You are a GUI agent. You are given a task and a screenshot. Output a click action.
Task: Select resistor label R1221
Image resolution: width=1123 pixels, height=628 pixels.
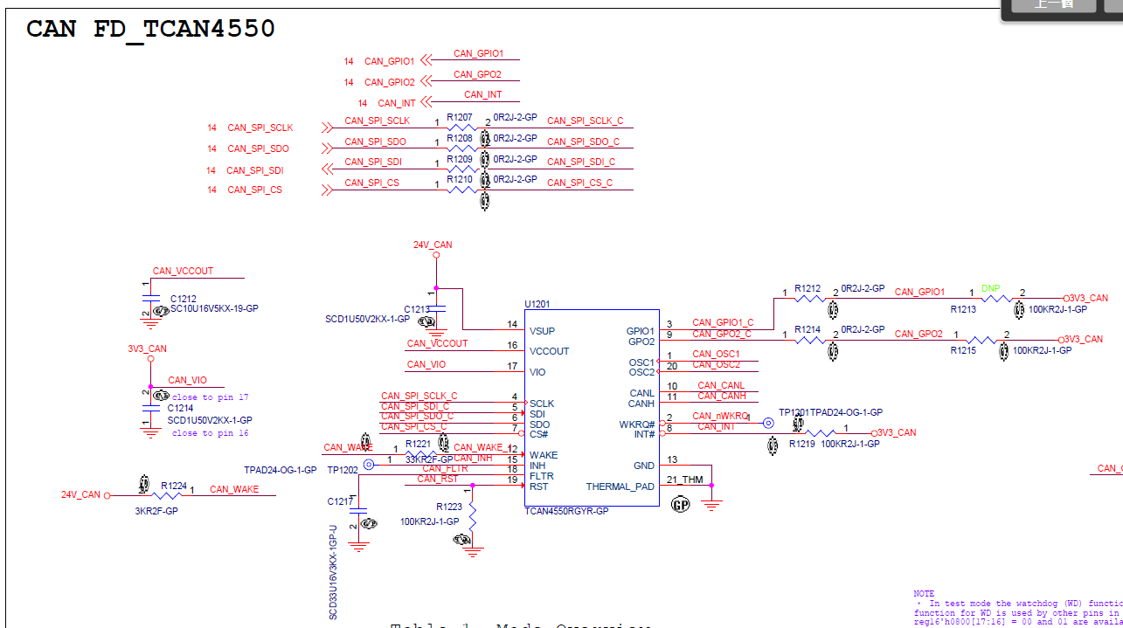click(419, 444)
